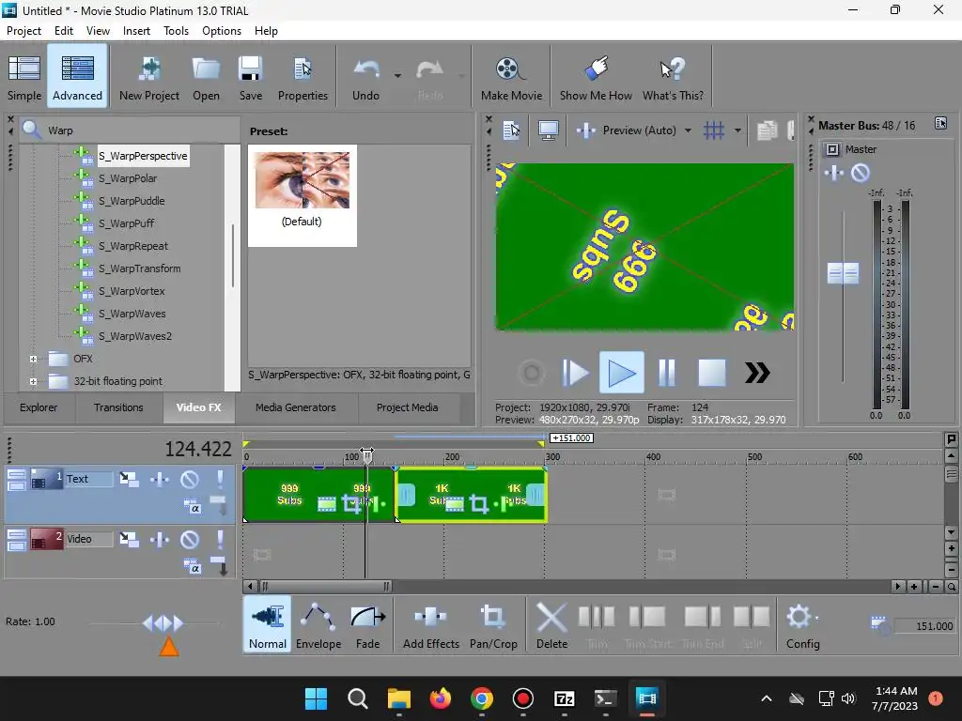Screen dimensions: 962x721
Task: Select the Envelope edit tool
Action: point(318,625)
